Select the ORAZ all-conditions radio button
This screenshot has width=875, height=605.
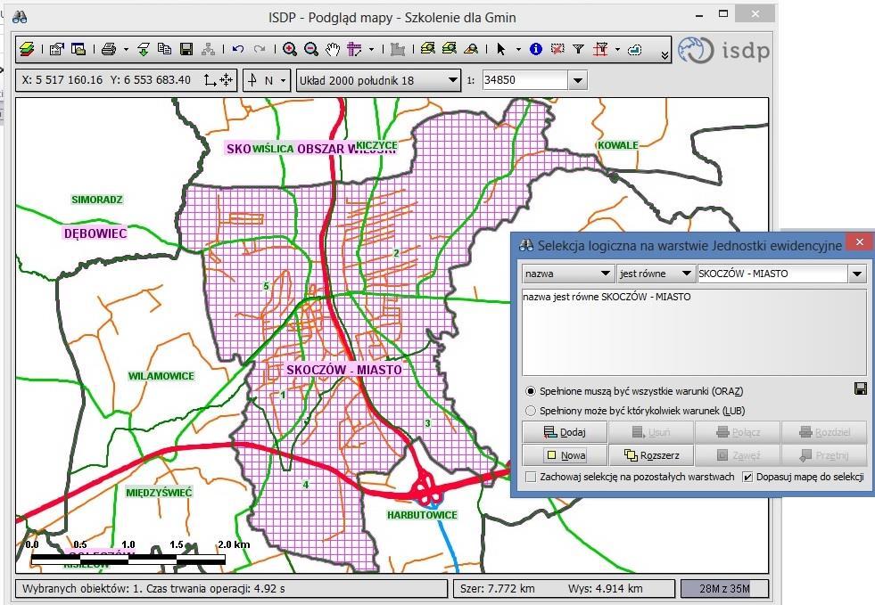point(531,391)
